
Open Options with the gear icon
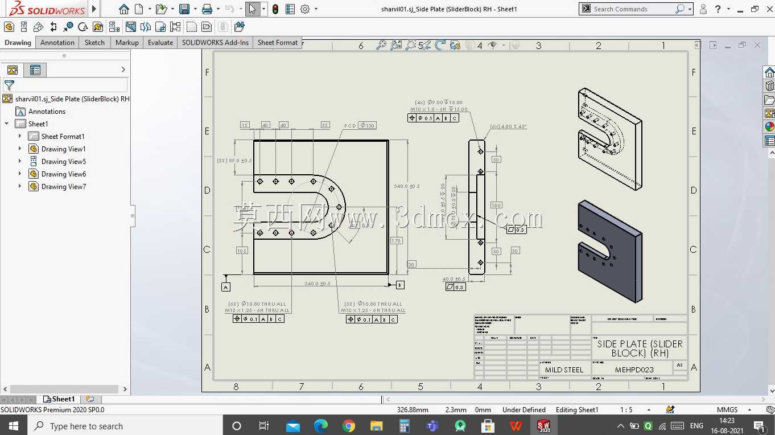click(x=305, y=9)
